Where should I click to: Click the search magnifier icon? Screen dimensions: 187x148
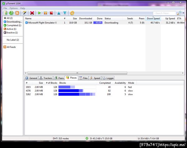[x=179, y=13]
